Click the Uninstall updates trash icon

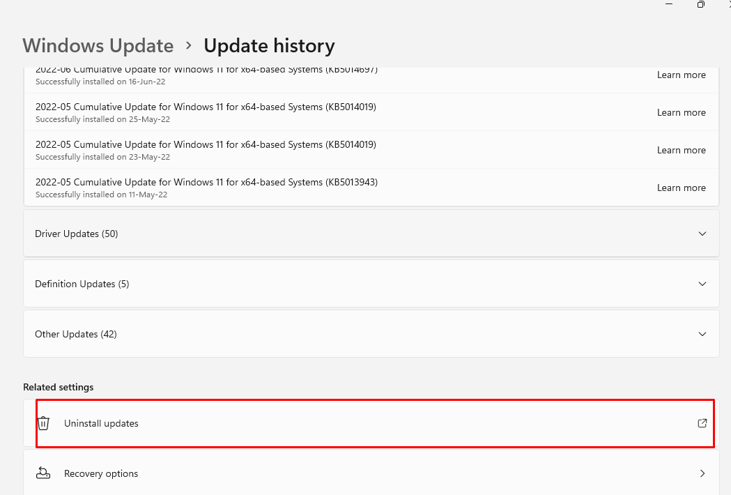[43, 423]
